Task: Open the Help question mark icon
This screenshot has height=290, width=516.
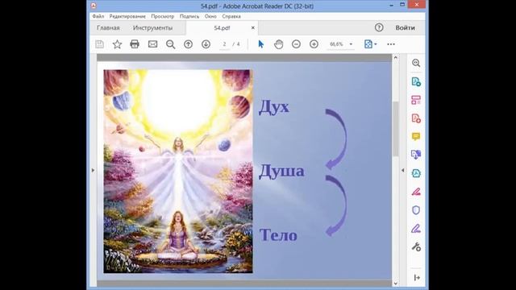Action: coord(379,27)
